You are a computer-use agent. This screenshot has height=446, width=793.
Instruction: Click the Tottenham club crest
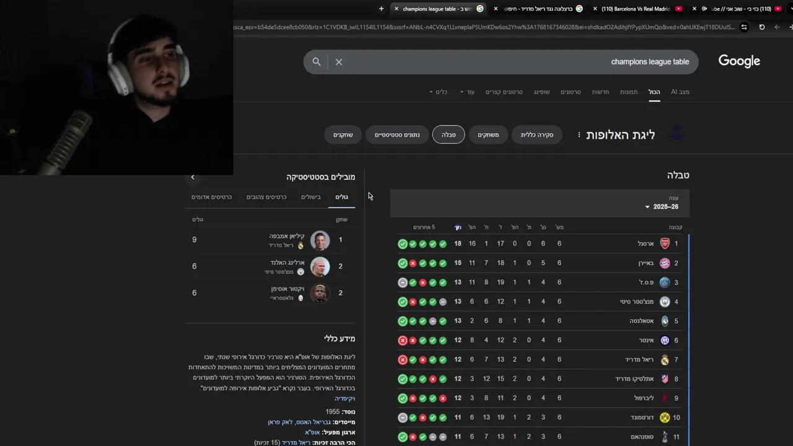(x=665, y=437)
